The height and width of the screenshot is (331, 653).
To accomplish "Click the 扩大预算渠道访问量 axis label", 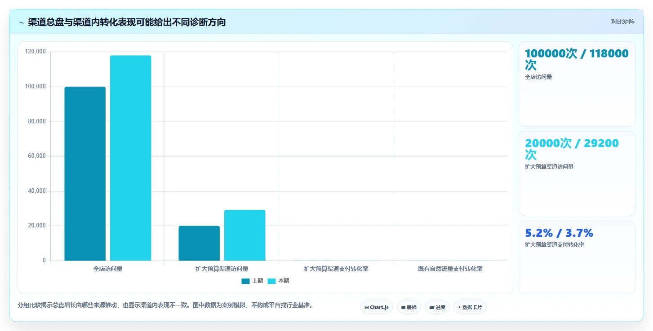I will (x=222, y=269).
